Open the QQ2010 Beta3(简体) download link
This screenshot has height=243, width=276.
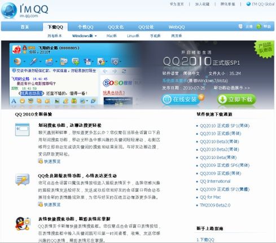pyautogui.click(x=220, y=142)
